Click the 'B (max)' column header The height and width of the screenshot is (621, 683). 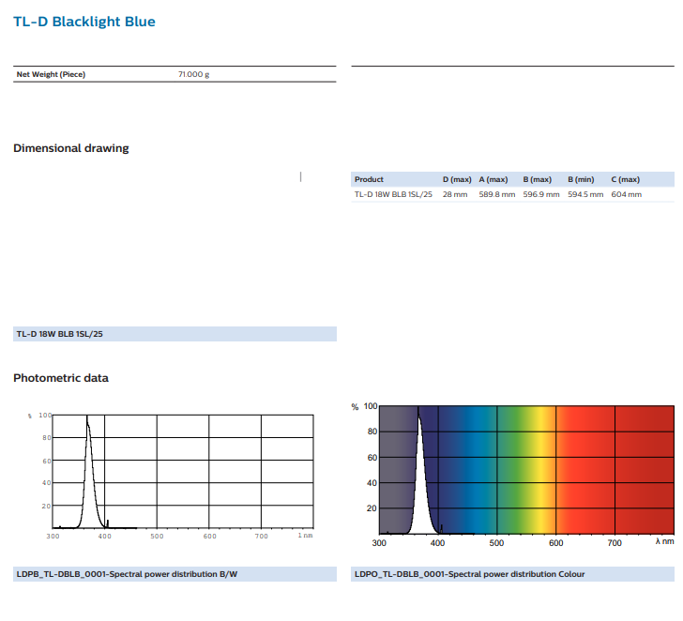(x=537, y=179)
